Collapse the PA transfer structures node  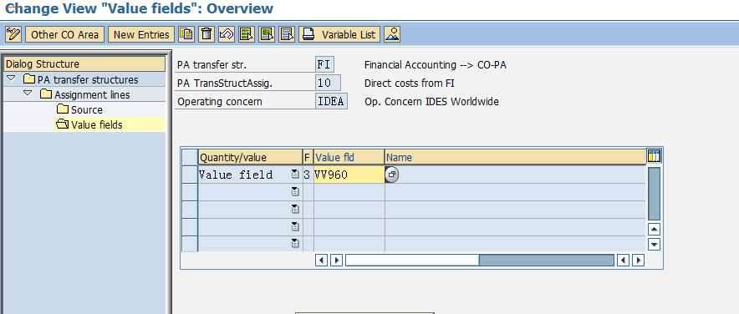(x=11, y=78)
